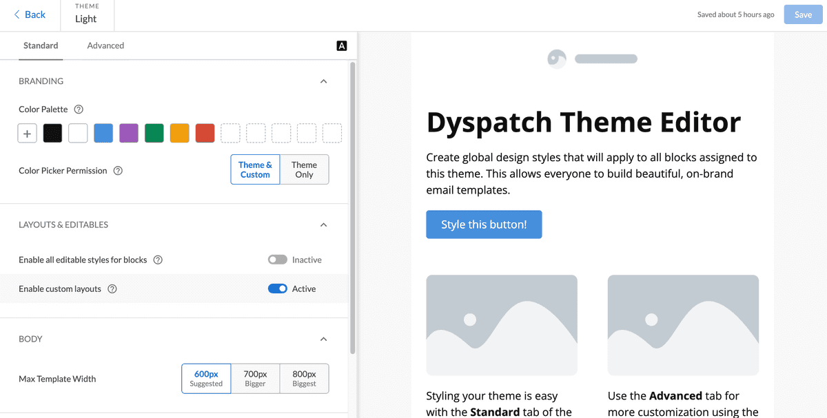Choose Theme Only color permission

tap(304, 169)
